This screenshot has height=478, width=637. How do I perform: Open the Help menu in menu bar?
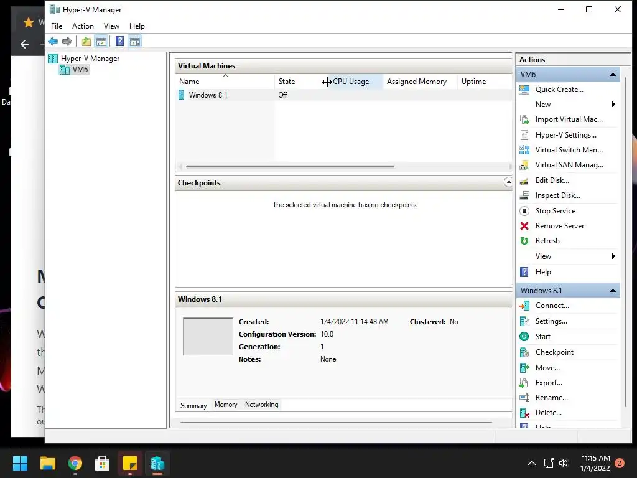coord(137,26)
